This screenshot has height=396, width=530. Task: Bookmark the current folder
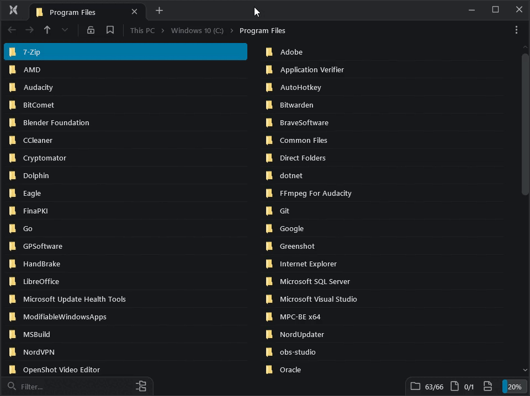(x=110, y=30)
